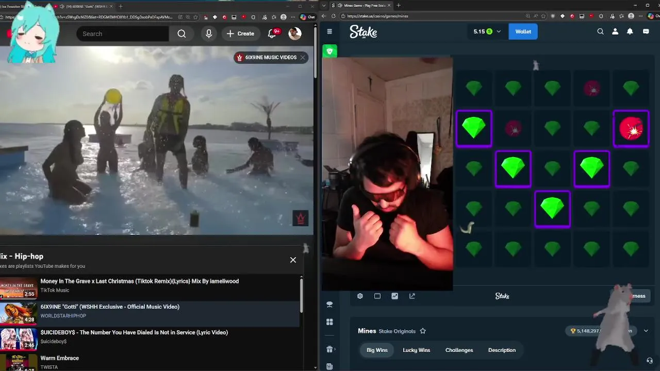Open casino icon in Stake left sidebar
660x371 pixels.
(329, 305)
